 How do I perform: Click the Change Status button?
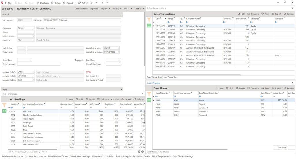(81, 9)
